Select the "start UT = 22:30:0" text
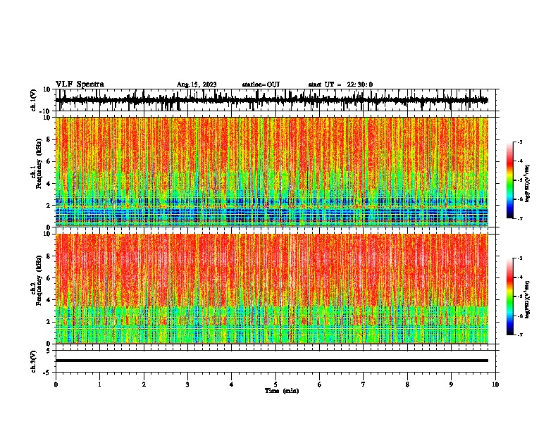This screenshot has width=558, height=431. 340,85
